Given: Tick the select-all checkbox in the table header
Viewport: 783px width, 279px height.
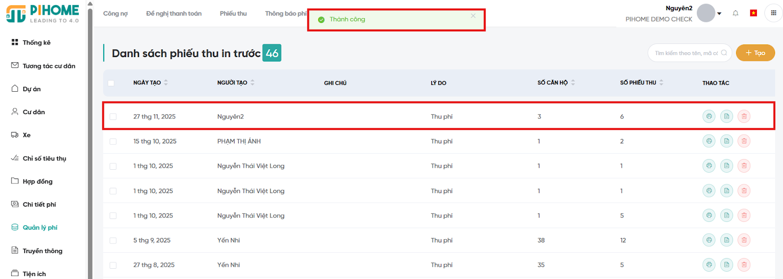Looking at the screenshot, I should tap(111, 83).
